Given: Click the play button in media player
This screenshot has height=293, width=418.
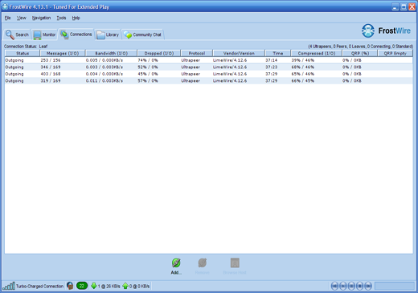Looking at the screenshot, I should 343,286.
